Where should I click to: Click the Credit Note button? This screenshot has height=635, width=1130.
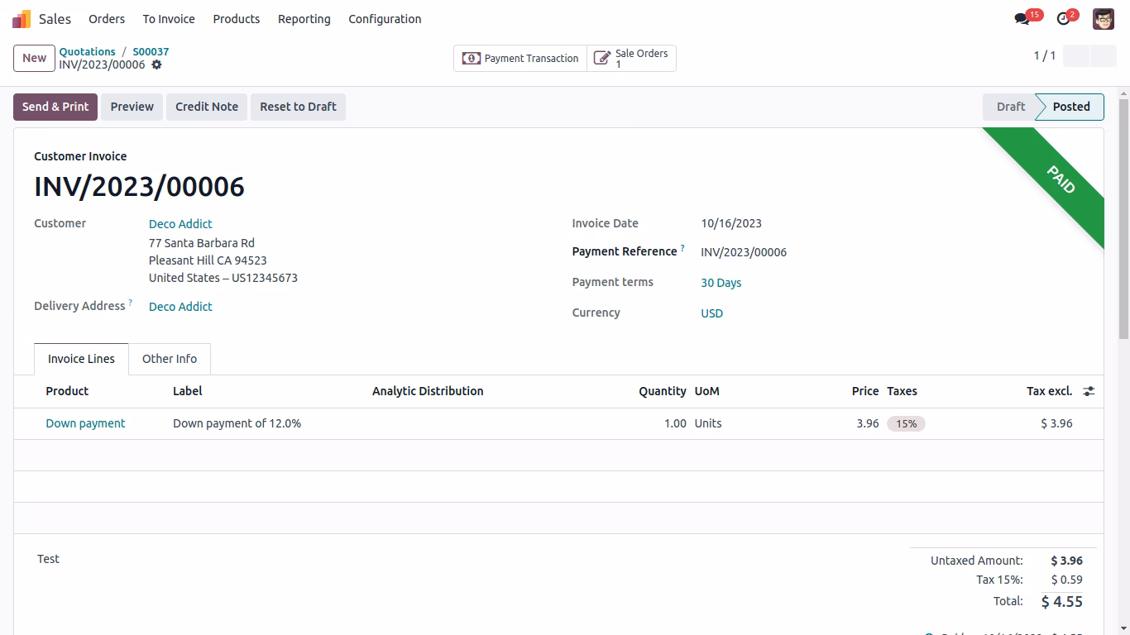click(x=207, y=107)
